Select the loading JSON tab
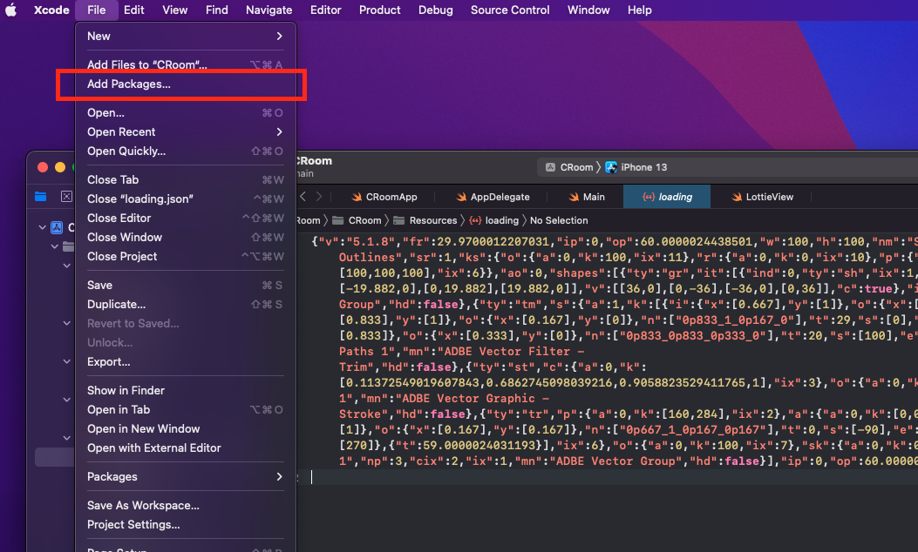Screen dimensions: 918x552 [x=667, y=197]
